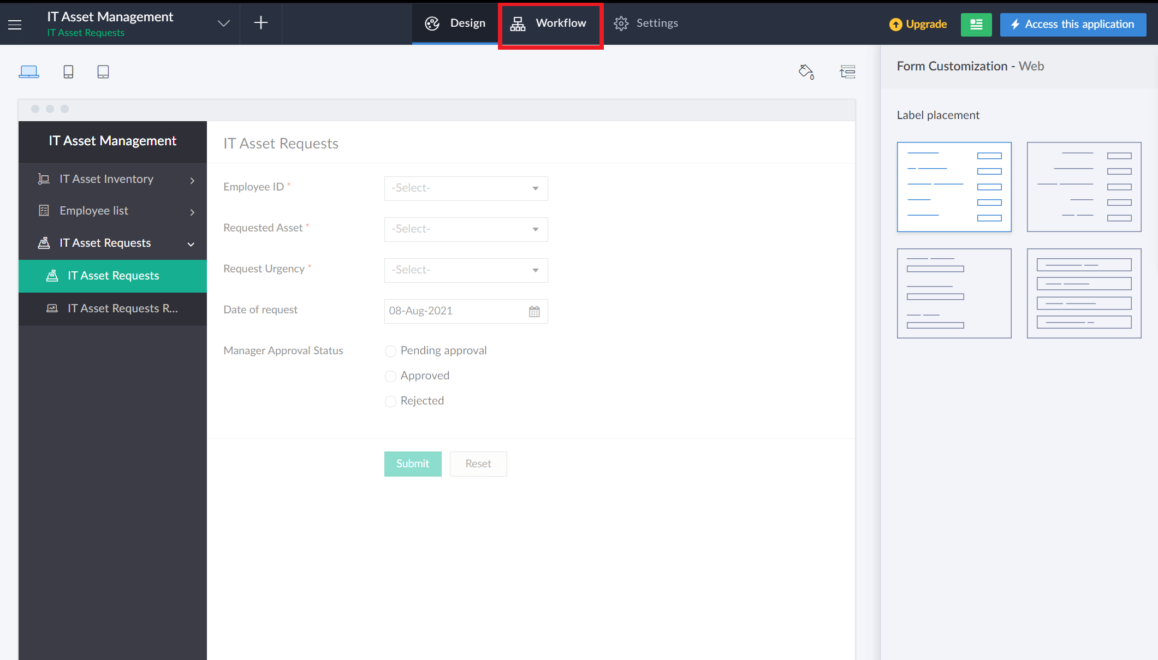1158x660 pixels.
Task: Open the Settings tab
Action: pyautogui.click(x=646, y=23)
